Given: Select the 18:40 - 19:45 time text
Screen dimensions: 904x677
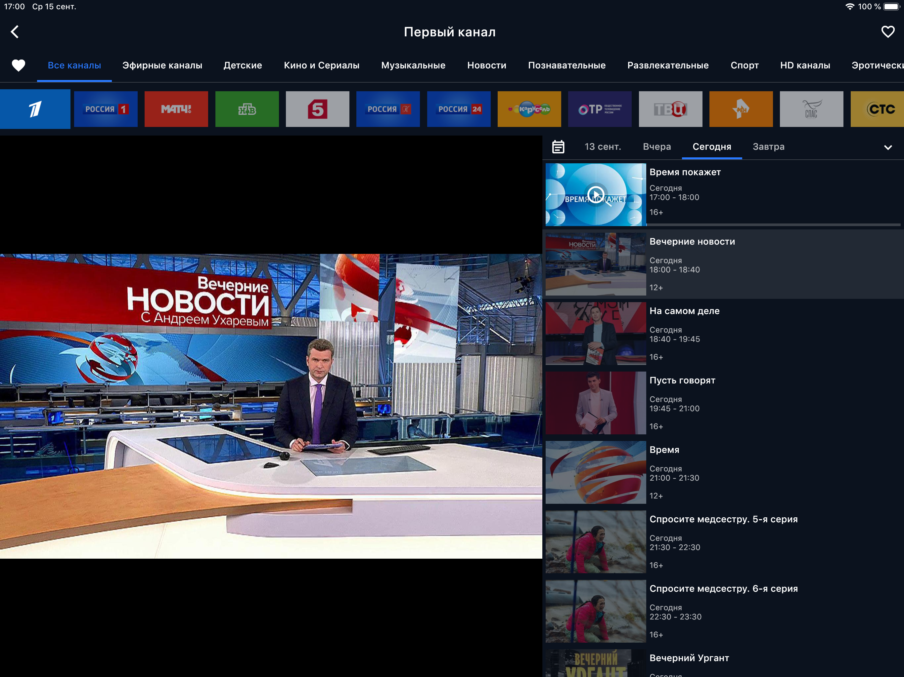Looking at the screenshot, I should [675, 339].
